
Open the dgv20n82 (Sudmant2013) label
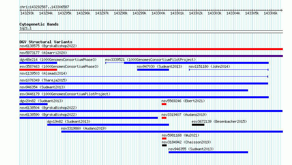[x=41, y=101]
